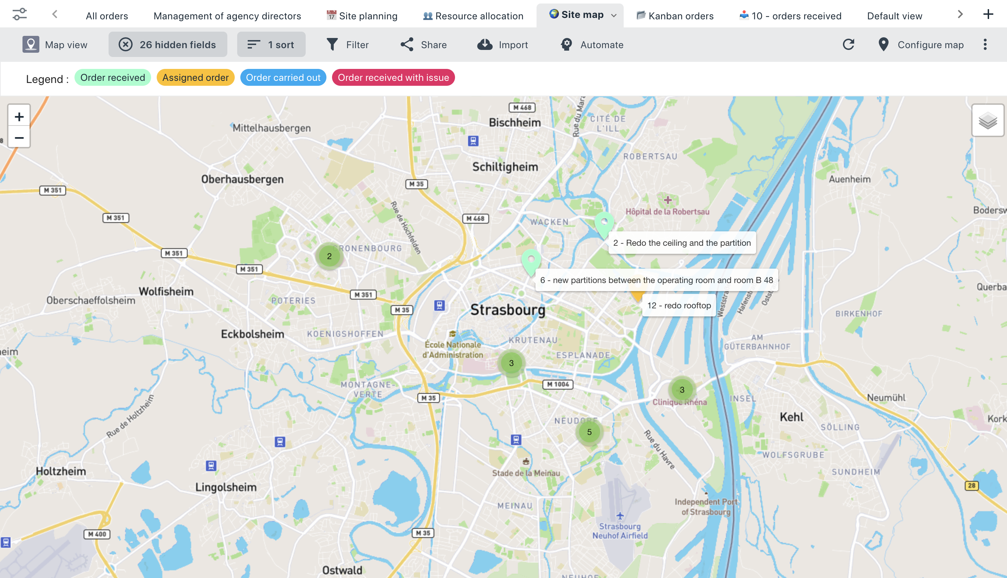Click the Configure map pin icon
The width and height of the screenshot is (1007, 578).
(883, 44)
